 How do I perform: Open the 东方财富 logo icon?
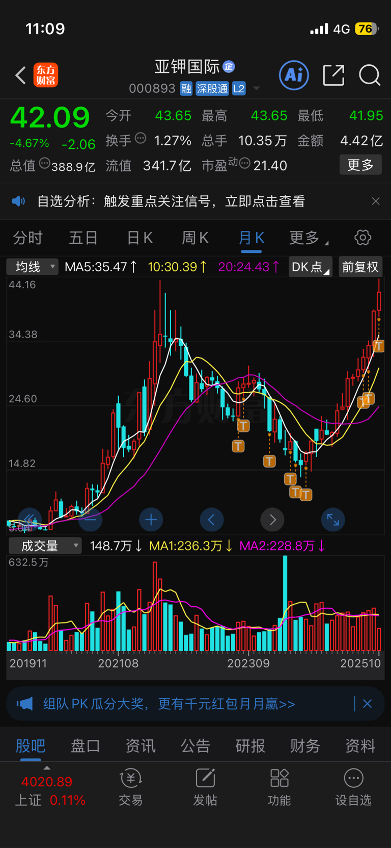(x=46, y=75)
